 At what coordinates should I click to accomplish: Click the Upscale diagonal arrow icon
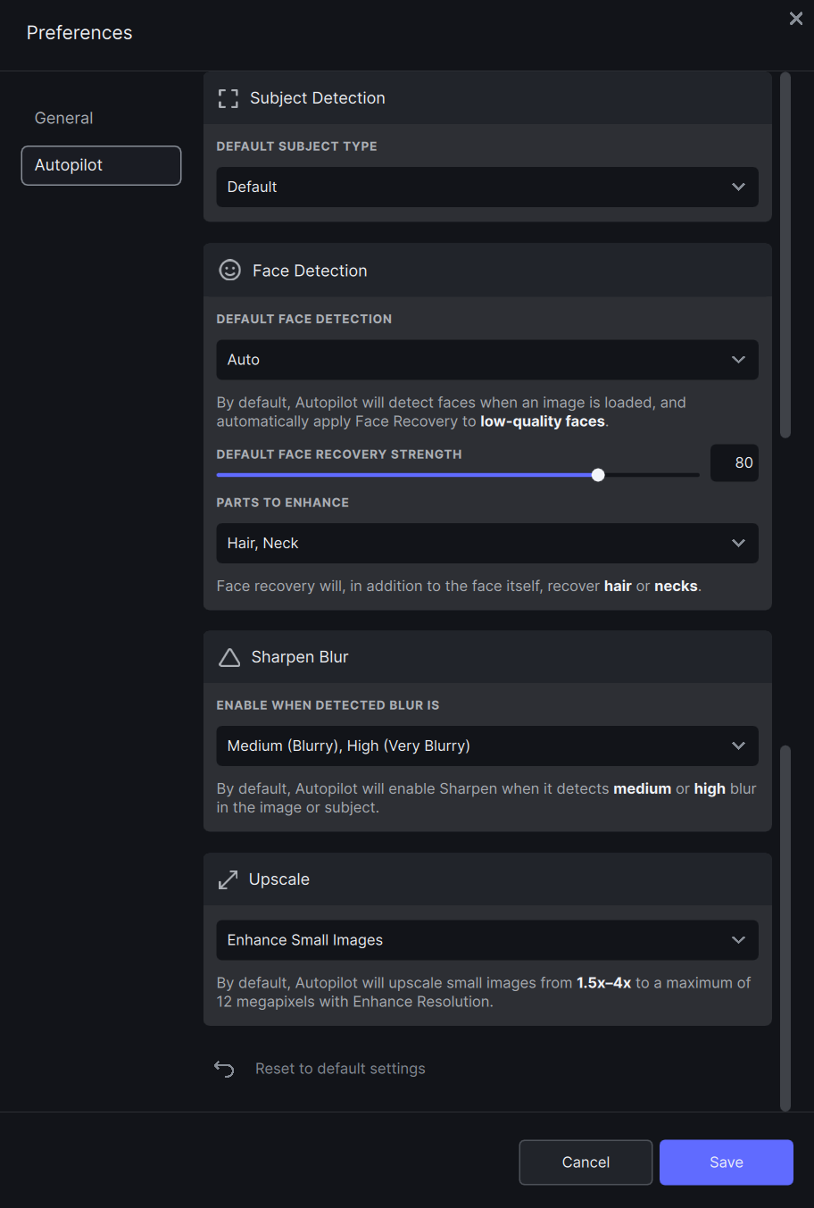(228, 879)
